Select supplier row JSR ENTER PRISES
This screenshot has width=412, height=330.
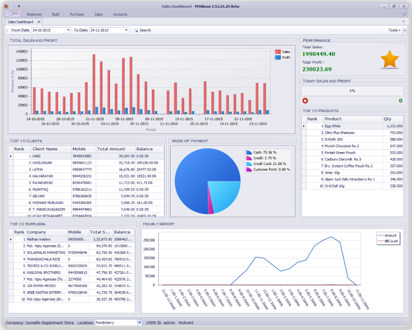click(71, 286)
